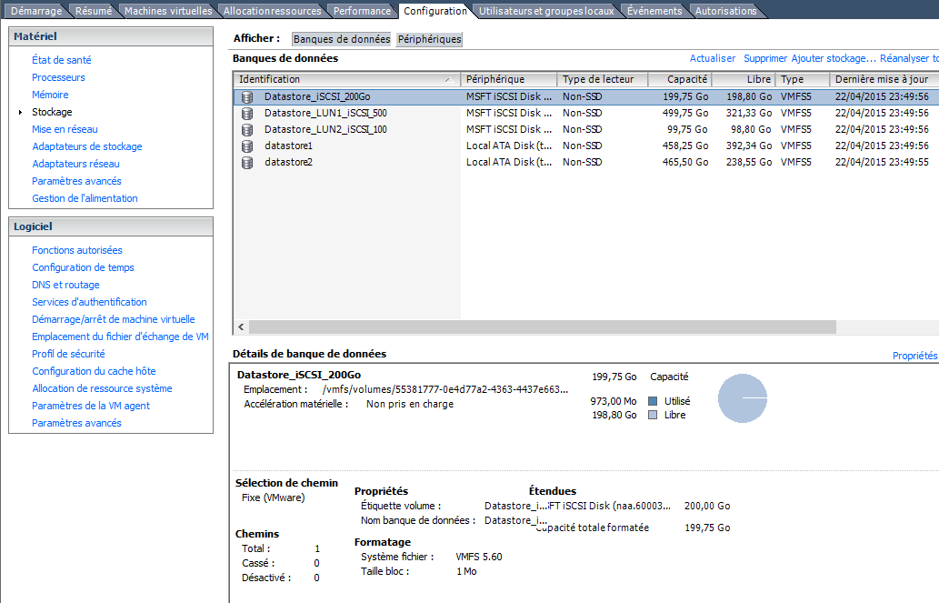Screen dimensions: 939x603
Task: Click the datastore table horizontal scrollbar thumb
Action: (543, 327)
